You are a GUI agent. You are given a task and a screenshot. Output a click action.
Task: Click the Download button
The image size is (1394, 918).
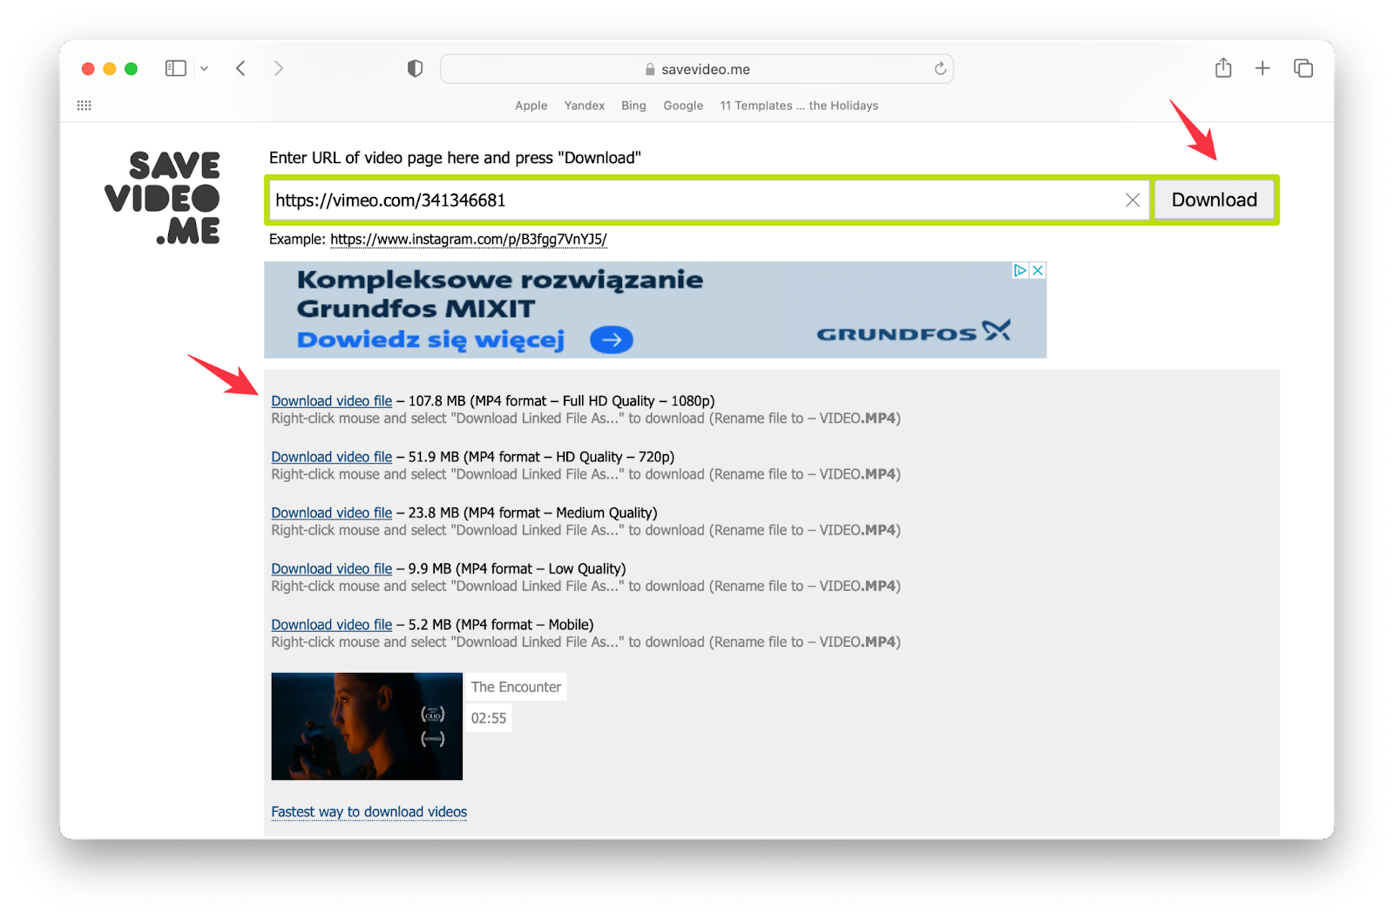[1215, 200]
